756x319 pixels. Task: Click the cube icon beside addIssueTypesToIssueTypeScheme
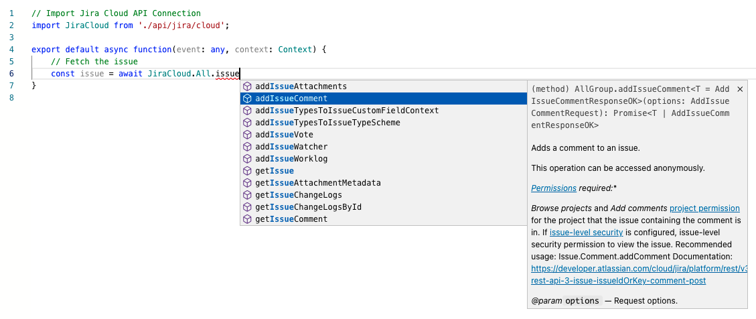[x=247, y=123]
